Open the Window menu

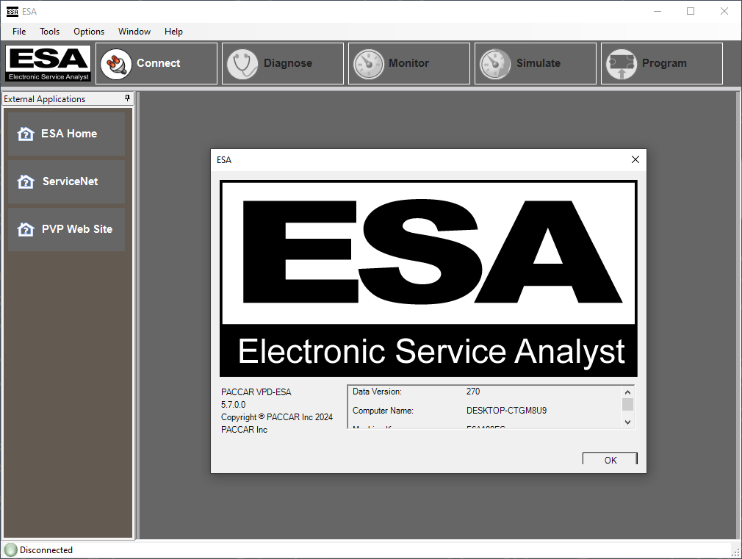click(134, 32)
